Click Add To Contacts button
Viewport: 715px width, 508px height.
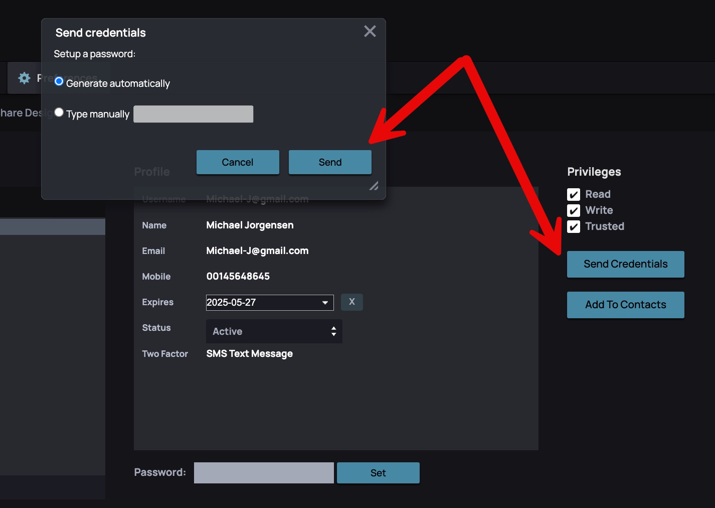pyautogui.click(x=625, y=305)
